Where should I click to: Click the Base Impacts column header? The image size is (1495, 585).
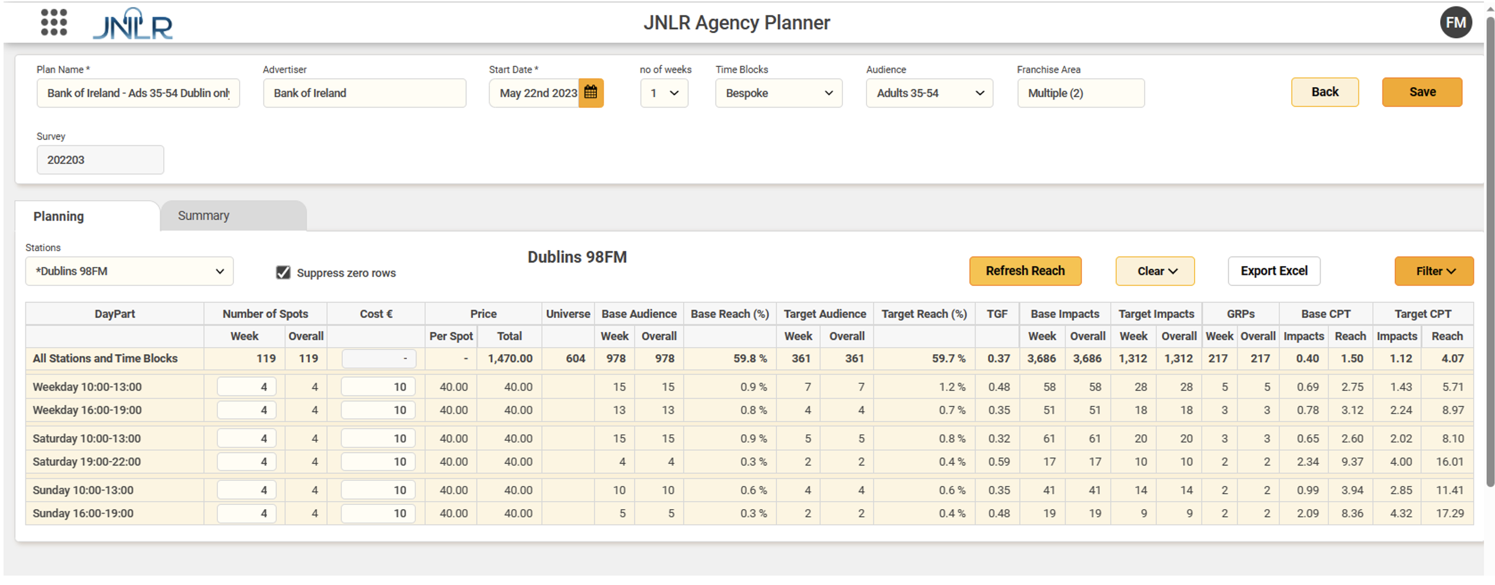(1064, 314)
